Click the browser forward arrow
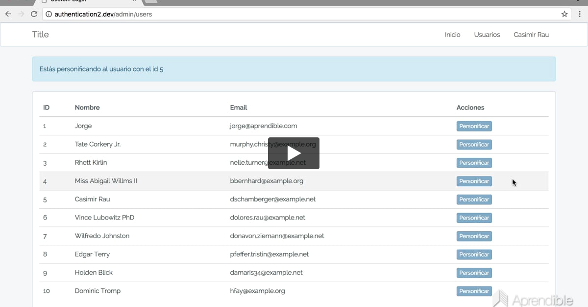This screenshot has width=588, height=307. (x=21, y=14)
